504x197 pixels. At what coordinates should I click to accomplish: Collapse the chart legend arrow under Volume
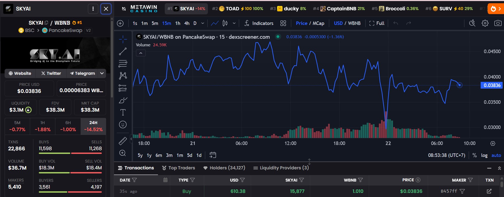pyautogui.click(x=141, y=53)
